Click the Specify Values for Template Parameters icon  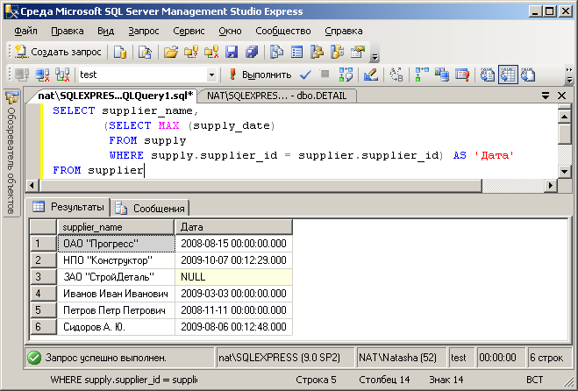point(396,75)
